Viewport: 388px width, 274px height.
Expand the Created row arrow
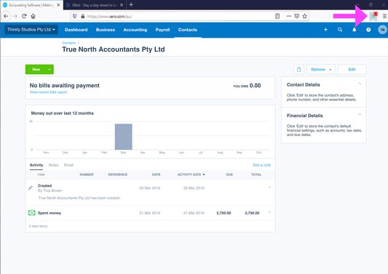coord(269,188)
